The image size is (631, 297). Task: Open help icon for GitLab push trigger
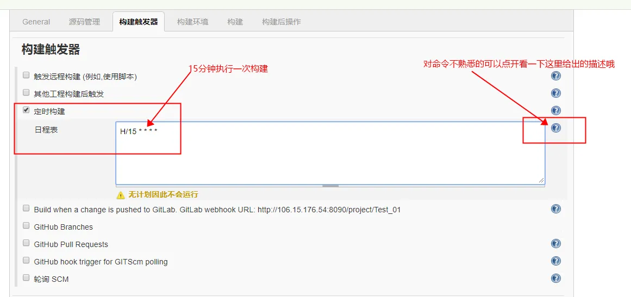(556, 209)
